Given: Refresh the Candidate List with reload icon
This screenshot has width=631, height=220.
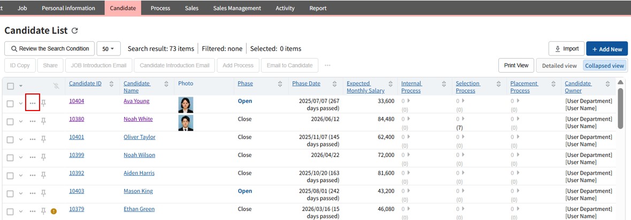Looking at the screenshot, I should (75, 31).
